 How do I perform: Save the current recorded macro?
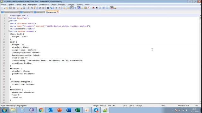pyautogui.click(x=107, y=8)
